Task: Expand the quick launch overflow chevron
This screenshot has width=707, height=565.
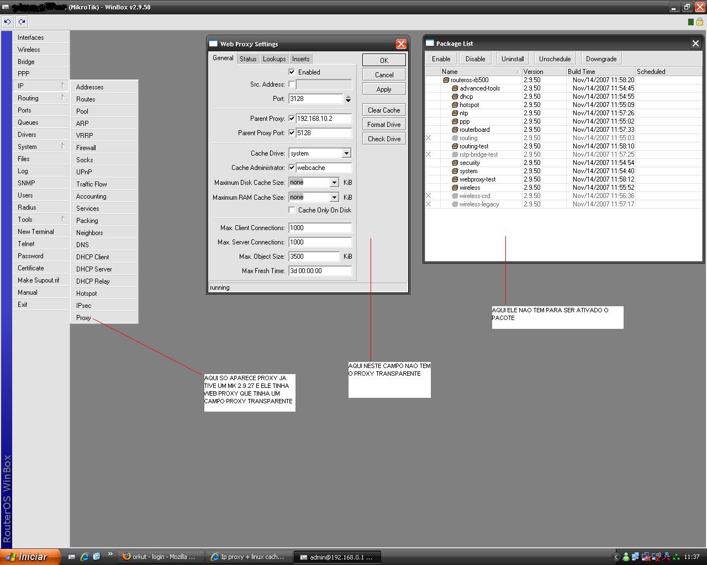Action: pyautogui.click(x=110, y=554)
